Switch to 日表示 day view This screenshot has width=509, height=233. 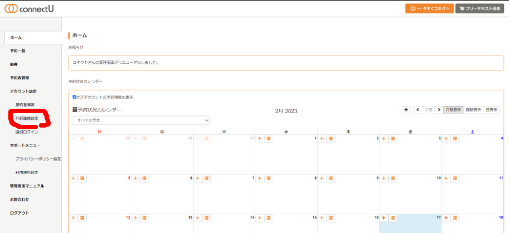click(x=491, y=110)
